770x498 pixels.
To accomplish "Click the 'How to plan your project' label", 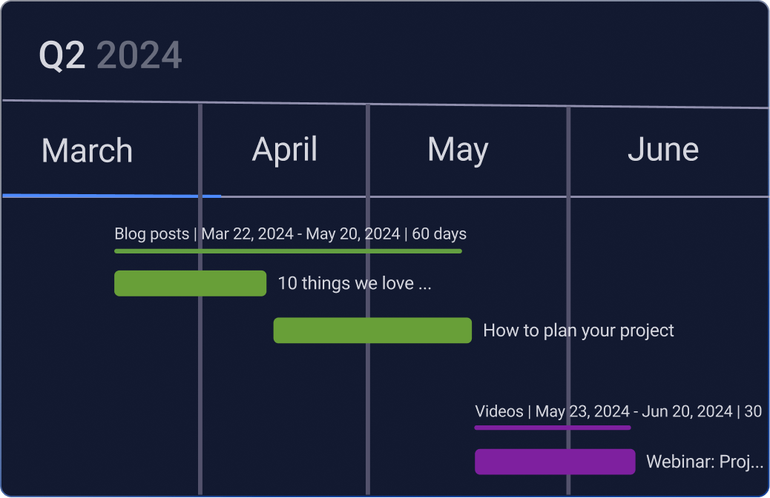I will [x=579, y=330].
